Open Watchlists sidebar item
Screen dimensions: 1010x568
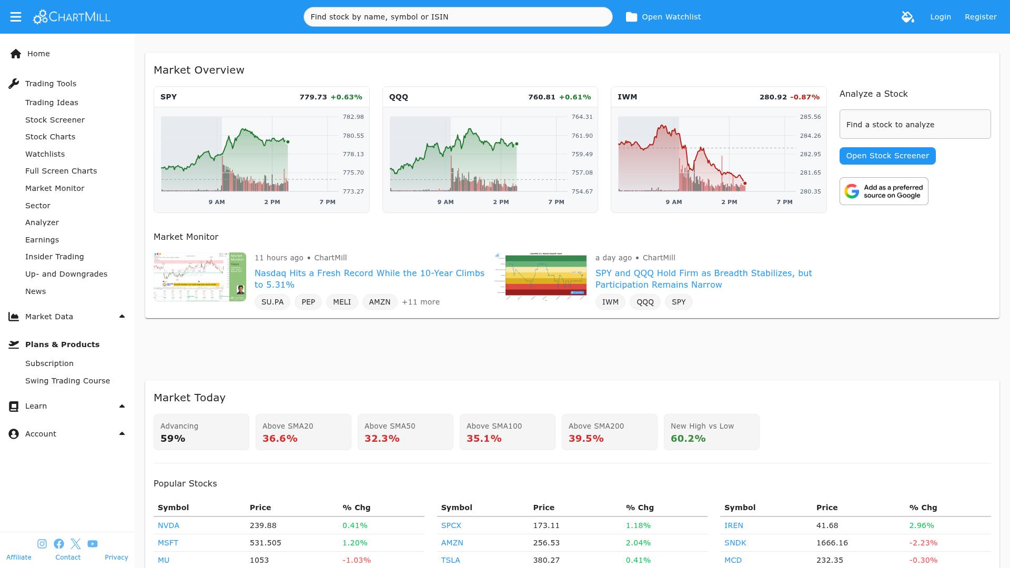[x=45, y=154]
